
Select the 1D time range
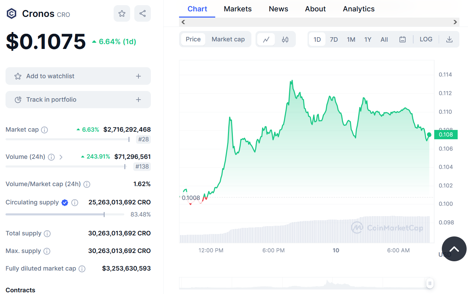coord(317,39)
